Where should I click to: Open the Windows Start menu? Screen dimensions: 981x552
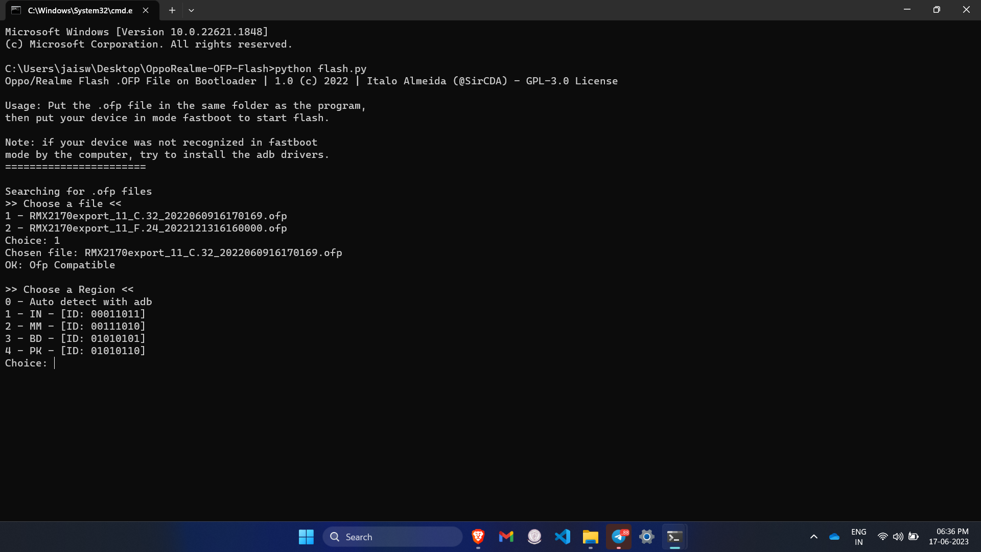(306, 537)
